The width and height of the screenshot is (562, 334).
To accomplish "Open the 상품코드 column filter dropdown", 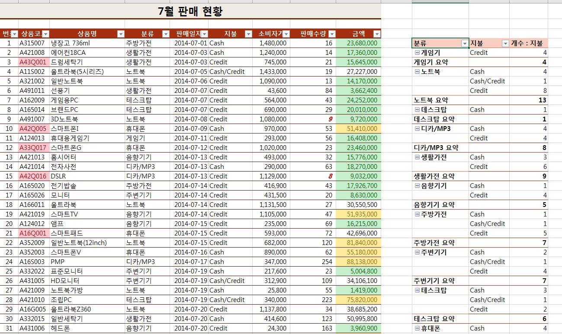I will pyautogui.click(x=46, y=34).
